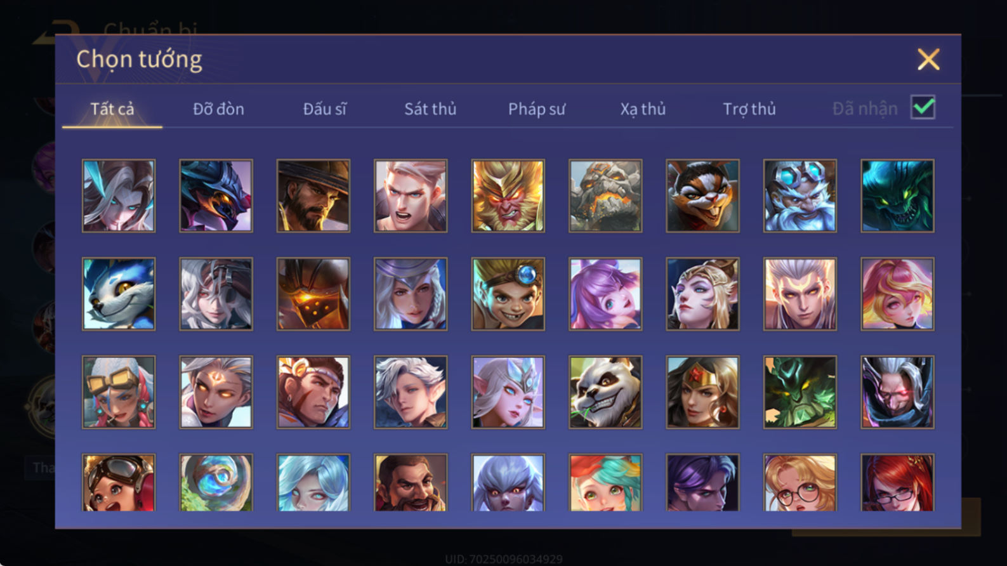Select the armored helmet knight hero
Viewport: 1007px width, 566px height.
(x=313, y=294)
